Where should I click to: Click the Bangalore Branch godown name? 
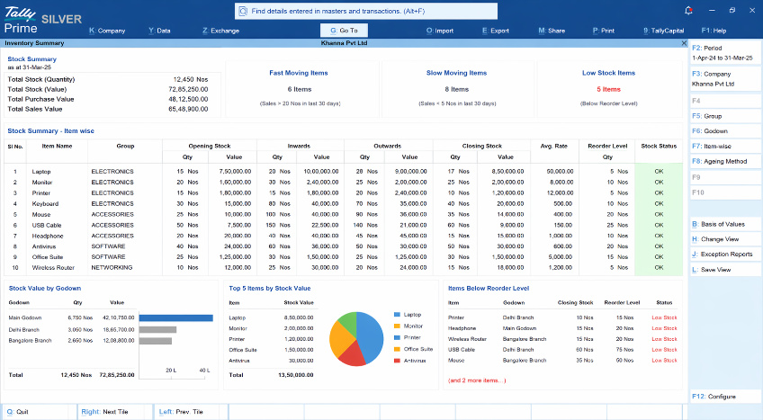(30, 341)
